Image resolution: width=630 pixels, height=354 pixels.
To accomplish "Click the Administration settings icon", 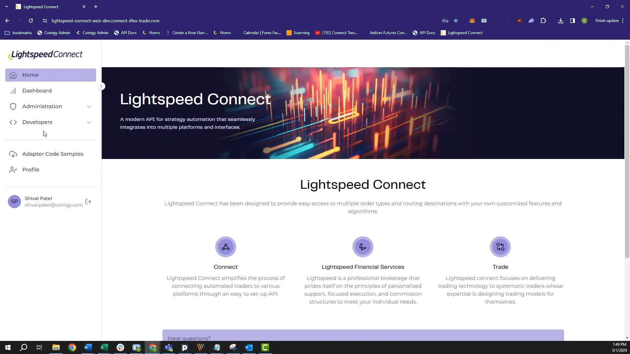I will 13,106.
